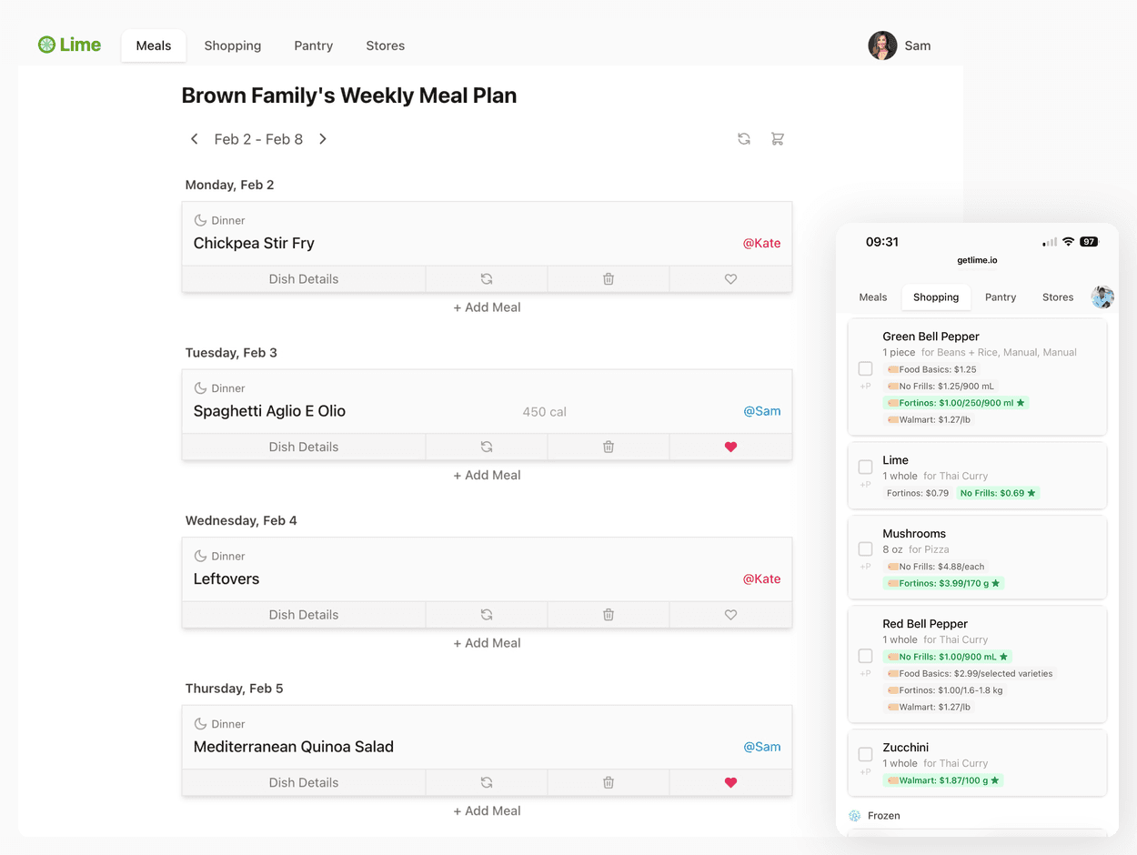This screenshot has width=1137, height=855.
Task: Click the No Frills $0.69 price chip for Lime
Action: pyautogui.click(x=997, y=492)
